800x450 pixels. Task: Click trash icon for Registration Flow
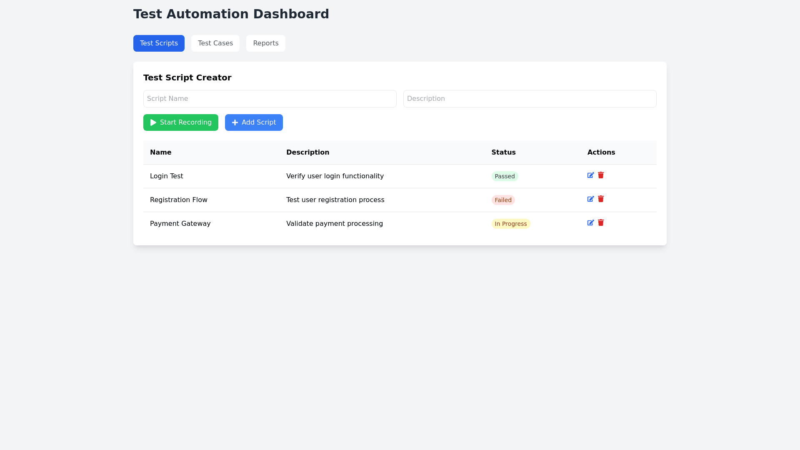pos(601,199)
